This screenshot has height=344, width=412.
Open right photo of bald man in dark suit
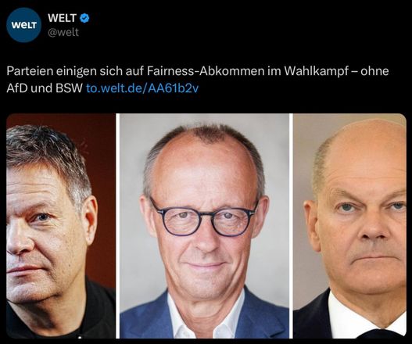tap(349, 226)
